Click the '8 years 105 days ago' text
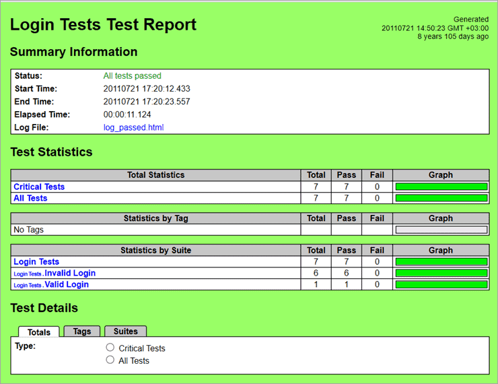This screenshot has width=498, height=384. (453, 36)
